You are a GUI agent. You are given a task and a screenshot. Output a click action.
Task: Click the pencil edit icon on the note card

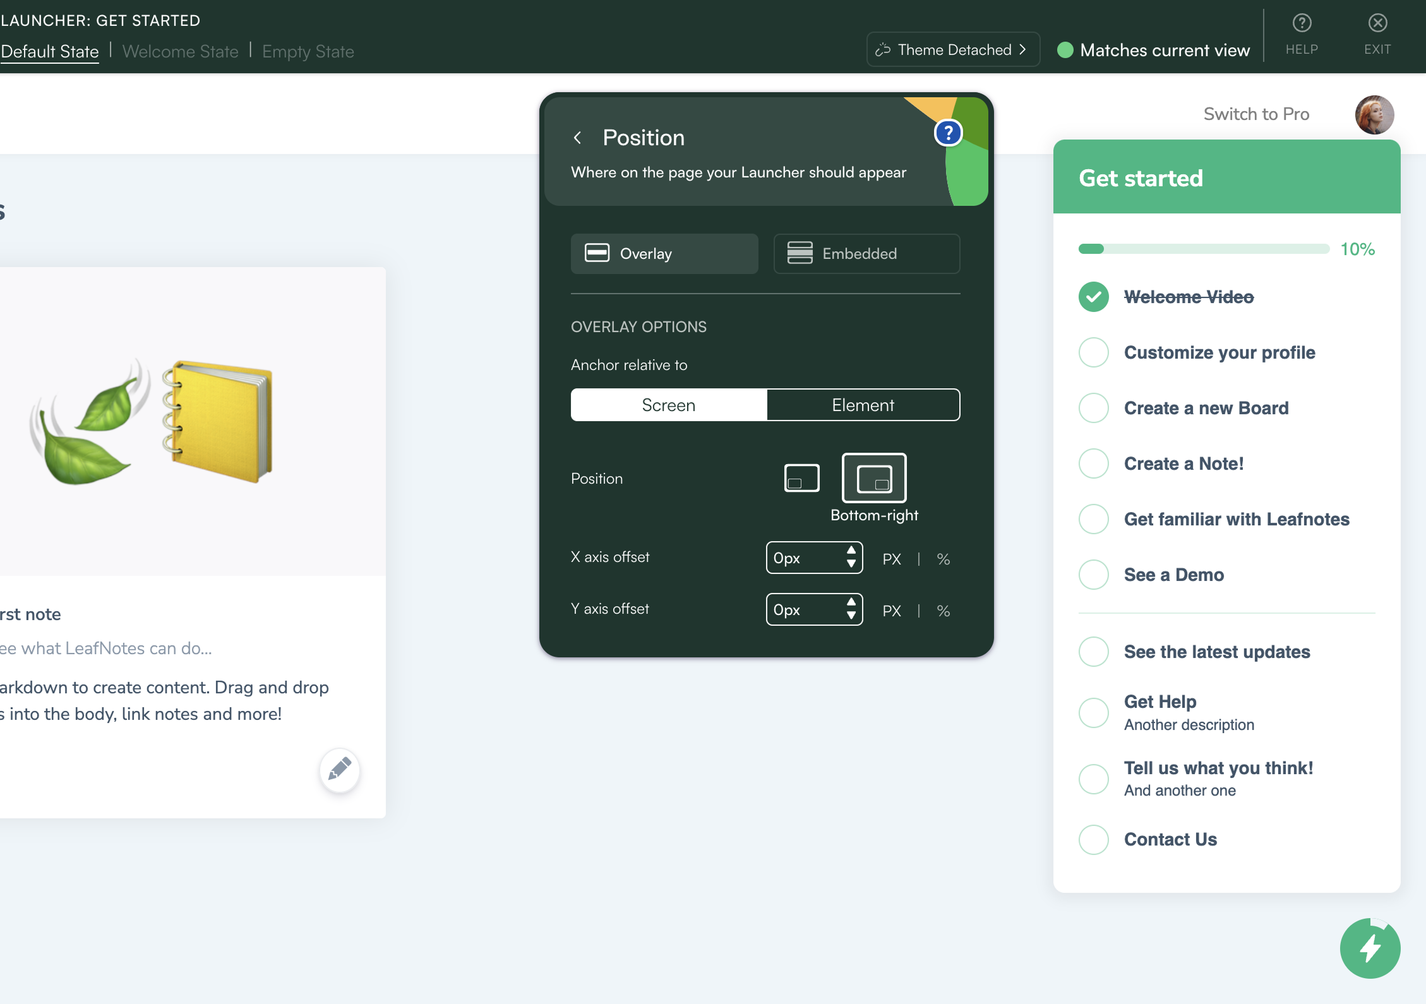click(339, 770)
